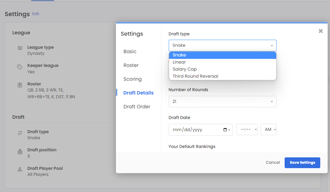Open the calendar picker in Draft Date
The height and width of the screenshot is (192, 330).
pyautogui.click(x=225, y=130)
